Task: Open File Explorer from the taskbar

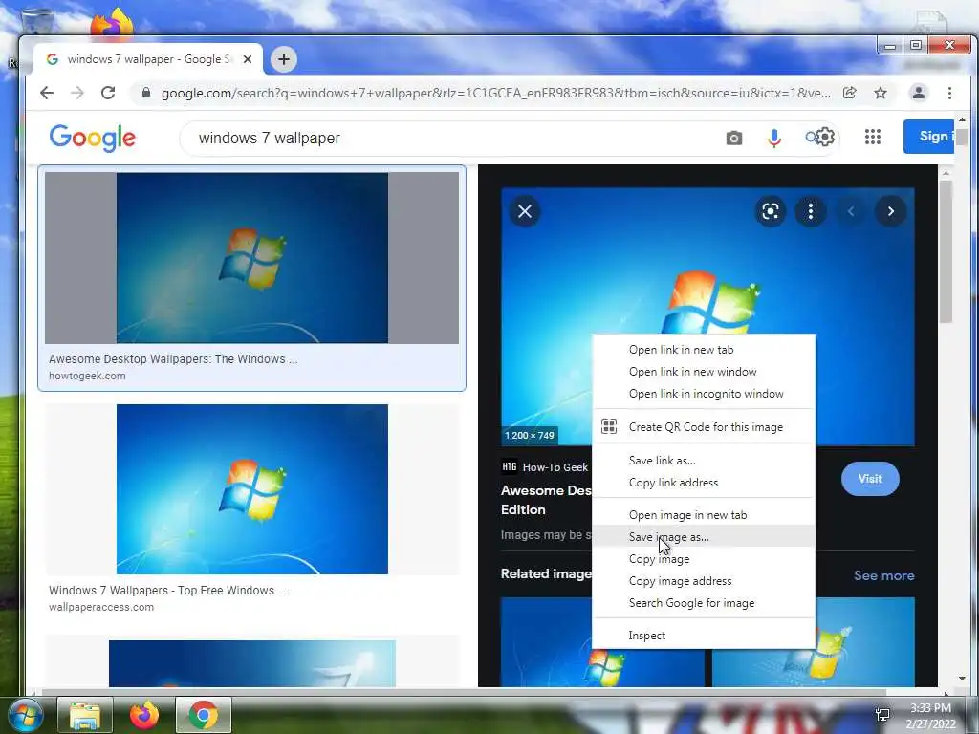Action: pos(85,715)
